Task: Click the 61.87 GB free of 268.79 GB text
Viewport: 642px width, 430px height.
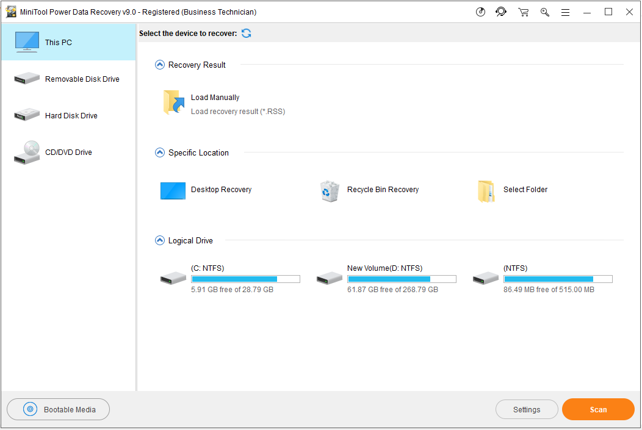Action: (x=392, y=290)
